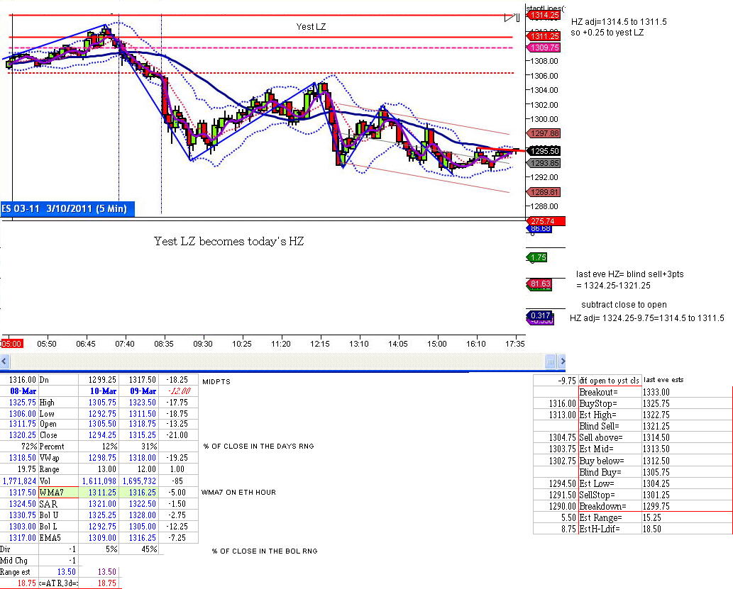Viewport: 733px width, 589px height.
Task: Click the red 05:00 time marker
Action: click(11, 344)
